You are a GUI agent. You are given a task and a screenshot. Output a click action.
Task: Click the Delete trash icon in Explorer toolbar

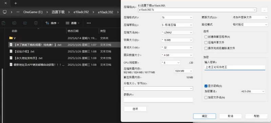coord(36,23)
